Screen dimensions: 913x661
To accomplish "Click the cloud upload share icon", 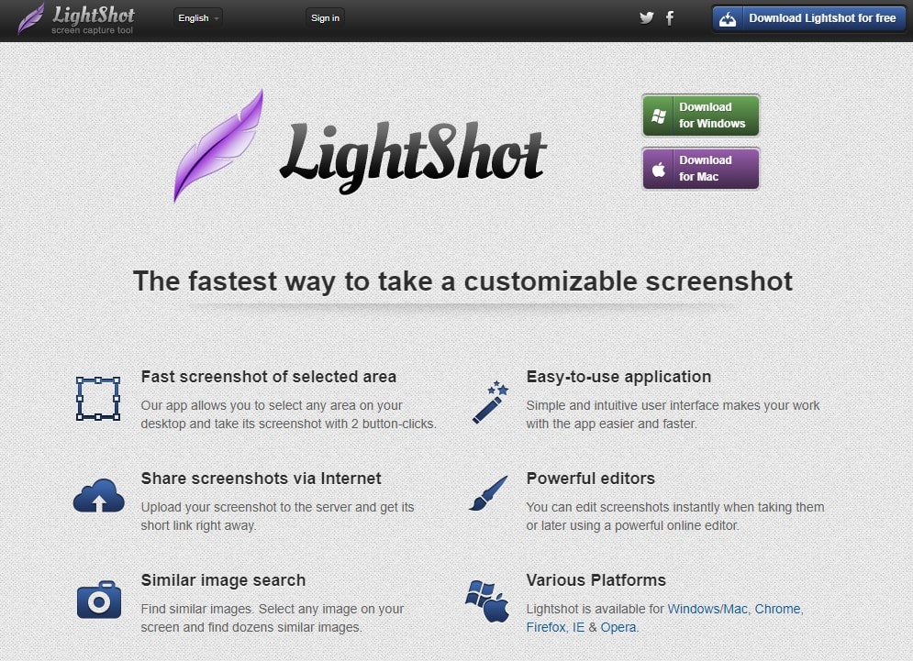I will coord(99,496).
